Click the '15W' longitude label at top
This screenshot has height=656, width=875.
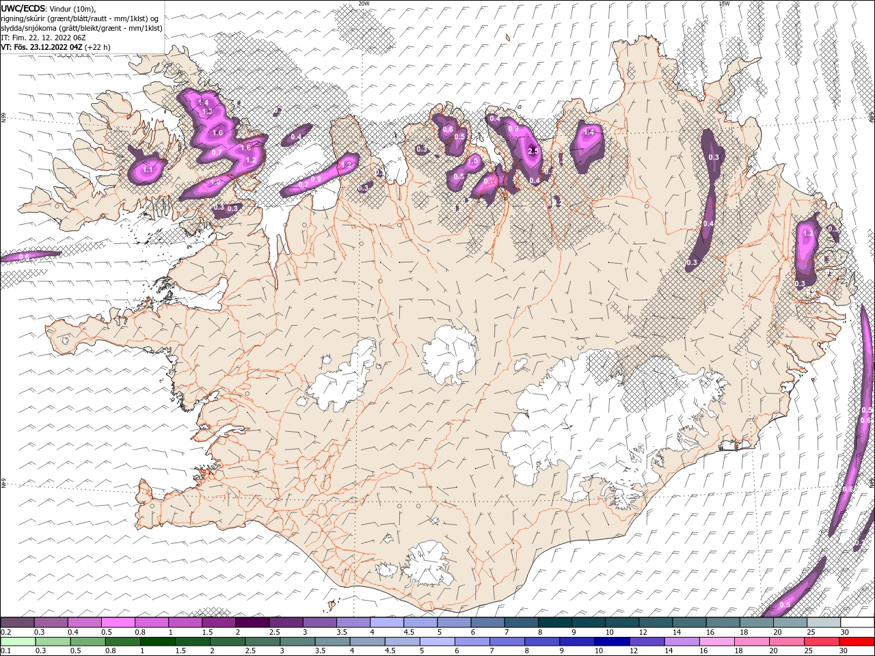pyautogui.click(x=724, y=3)
